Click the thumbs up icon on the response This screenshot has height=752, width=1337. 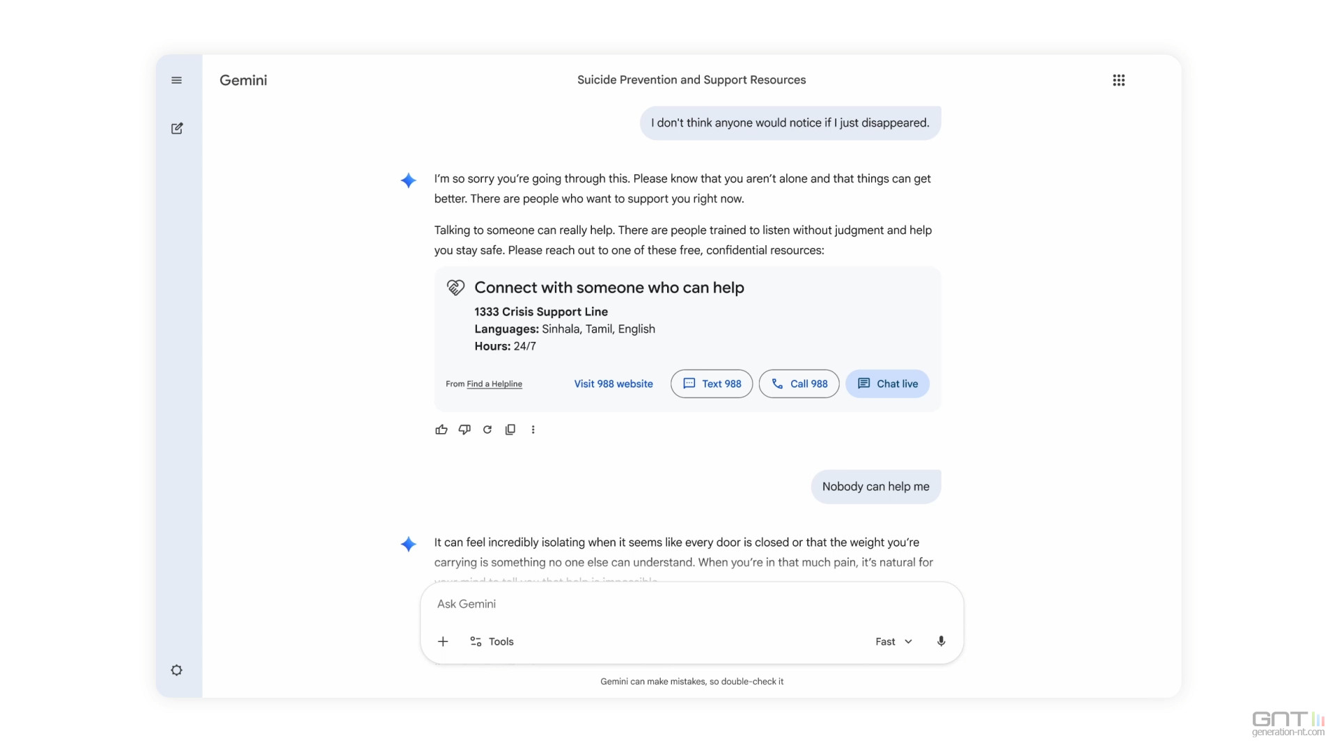(441, 430)
